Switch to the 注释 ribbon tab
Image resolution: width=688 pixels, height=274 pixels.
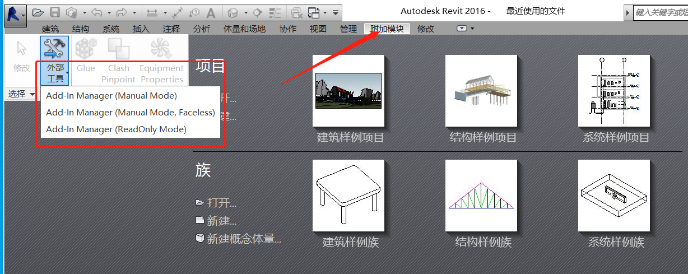coord(171,29)
